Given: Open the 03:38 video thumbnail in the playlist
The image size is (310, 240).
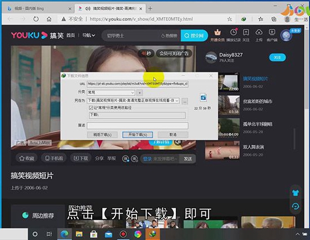Looking at the screenshot, I should 229,105.
